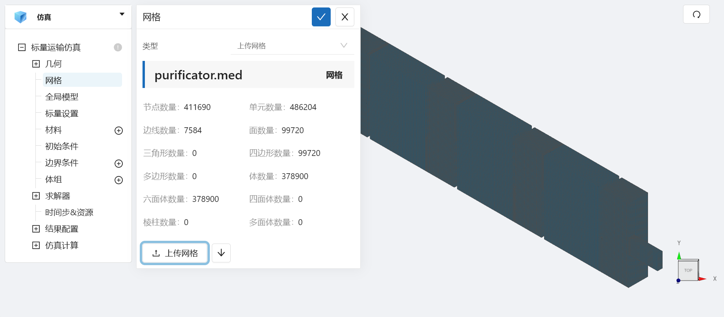Select 体组 tree item
This screenshot has width=724, height=317.
point(54,180)
